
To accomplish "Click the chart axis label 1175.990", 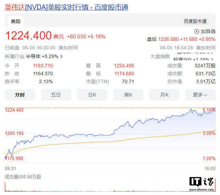I will point(14,158).
